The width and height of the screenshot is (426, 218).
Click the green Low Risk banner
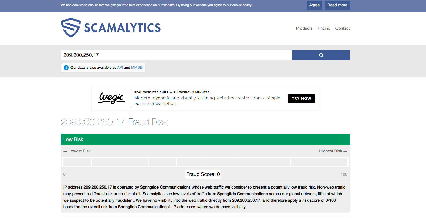coord(205,139)
